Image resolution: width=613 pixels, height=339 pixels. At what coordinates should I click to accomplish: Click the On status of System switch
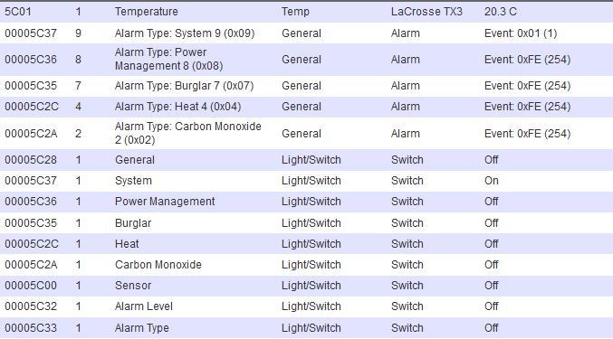coord(492,181)
